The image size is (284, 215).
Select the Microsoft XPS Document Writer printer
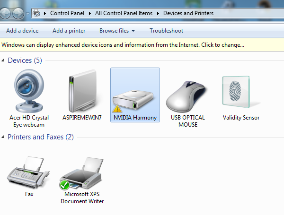pyautogui.click(x=82, y=175)
